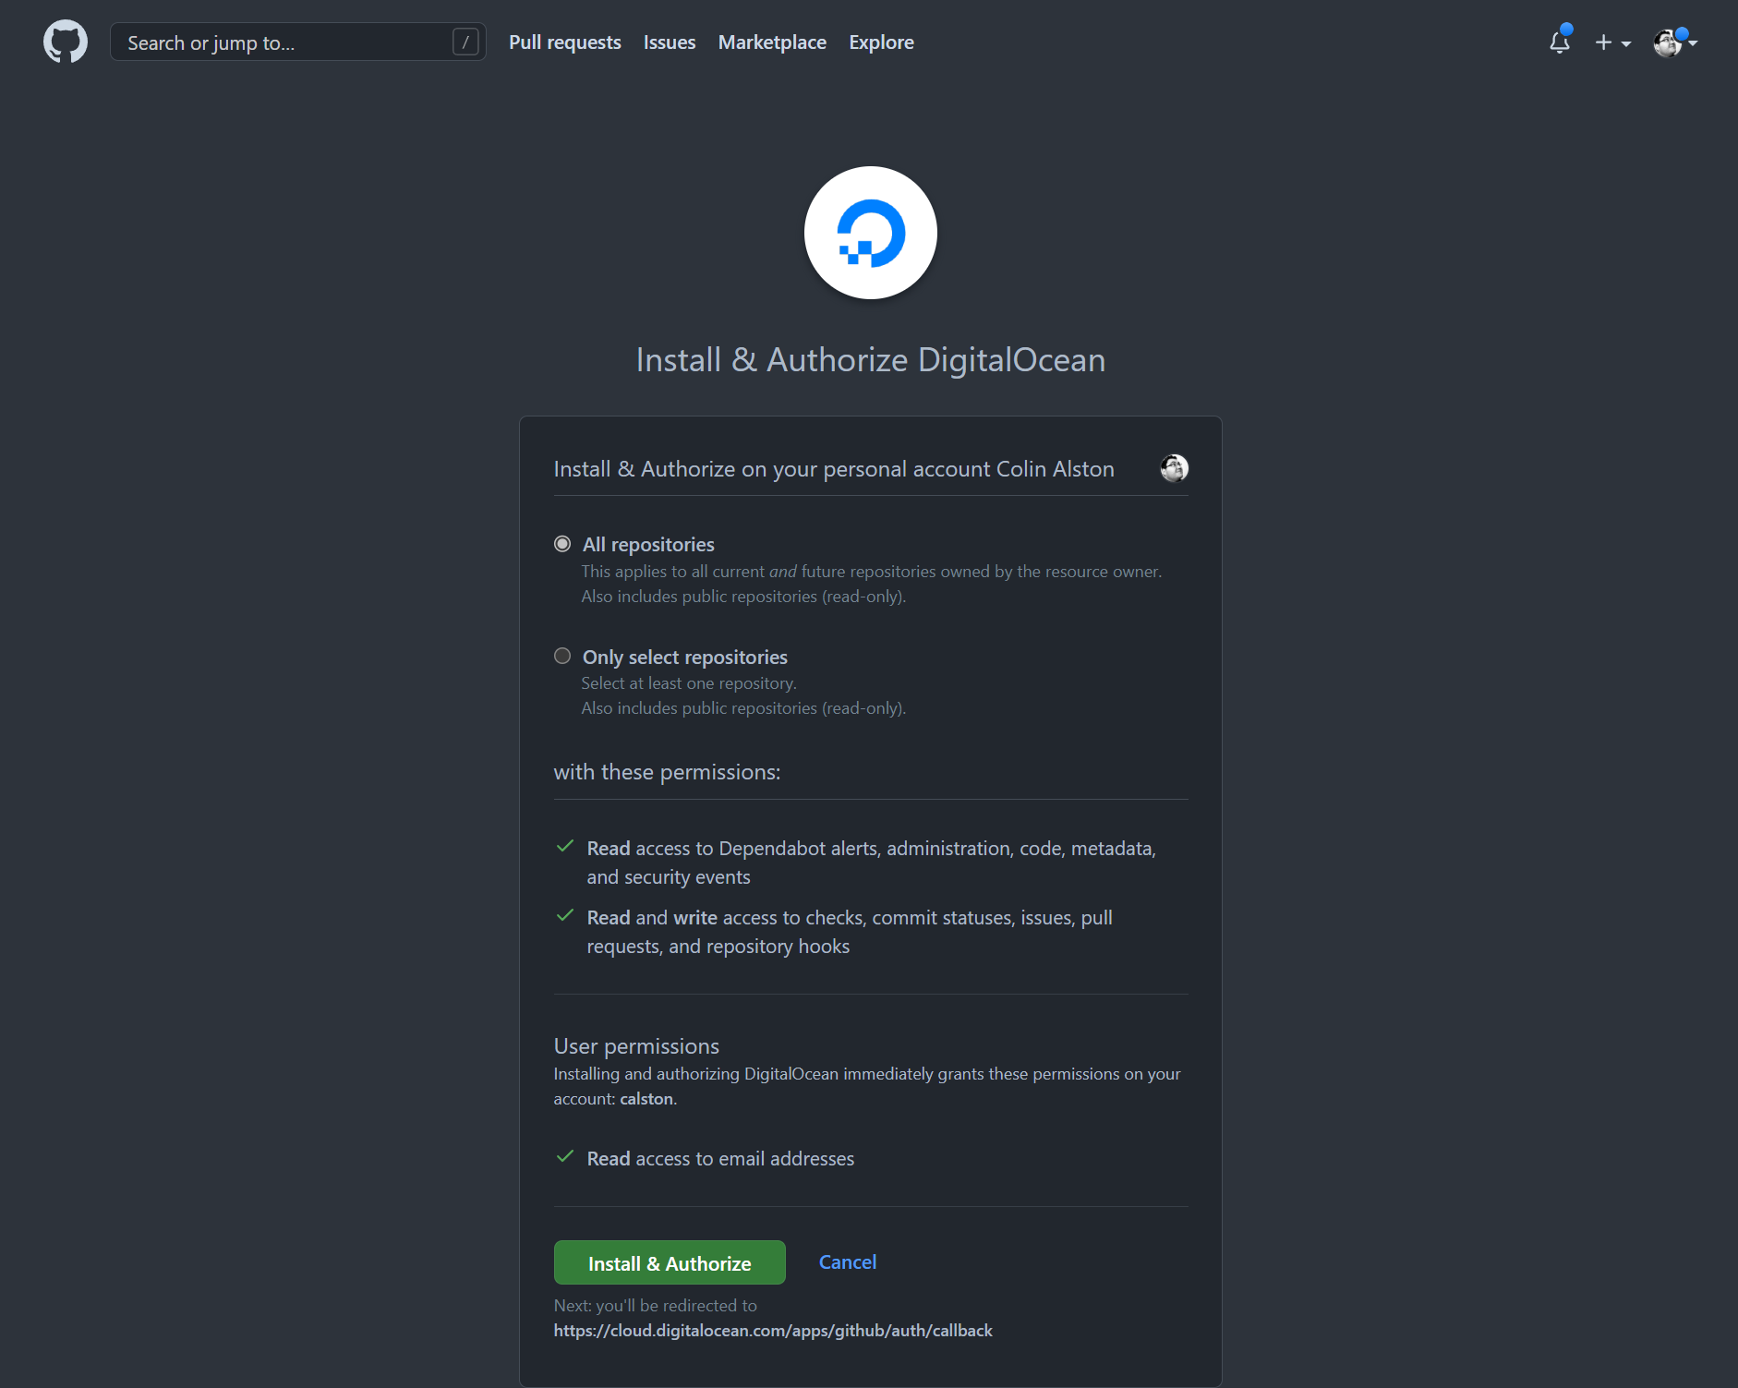Viewport: 1738px width, 1388px height.
Task: Click Colin Alston's small account avatar
Action: [x=1174, y=468]
